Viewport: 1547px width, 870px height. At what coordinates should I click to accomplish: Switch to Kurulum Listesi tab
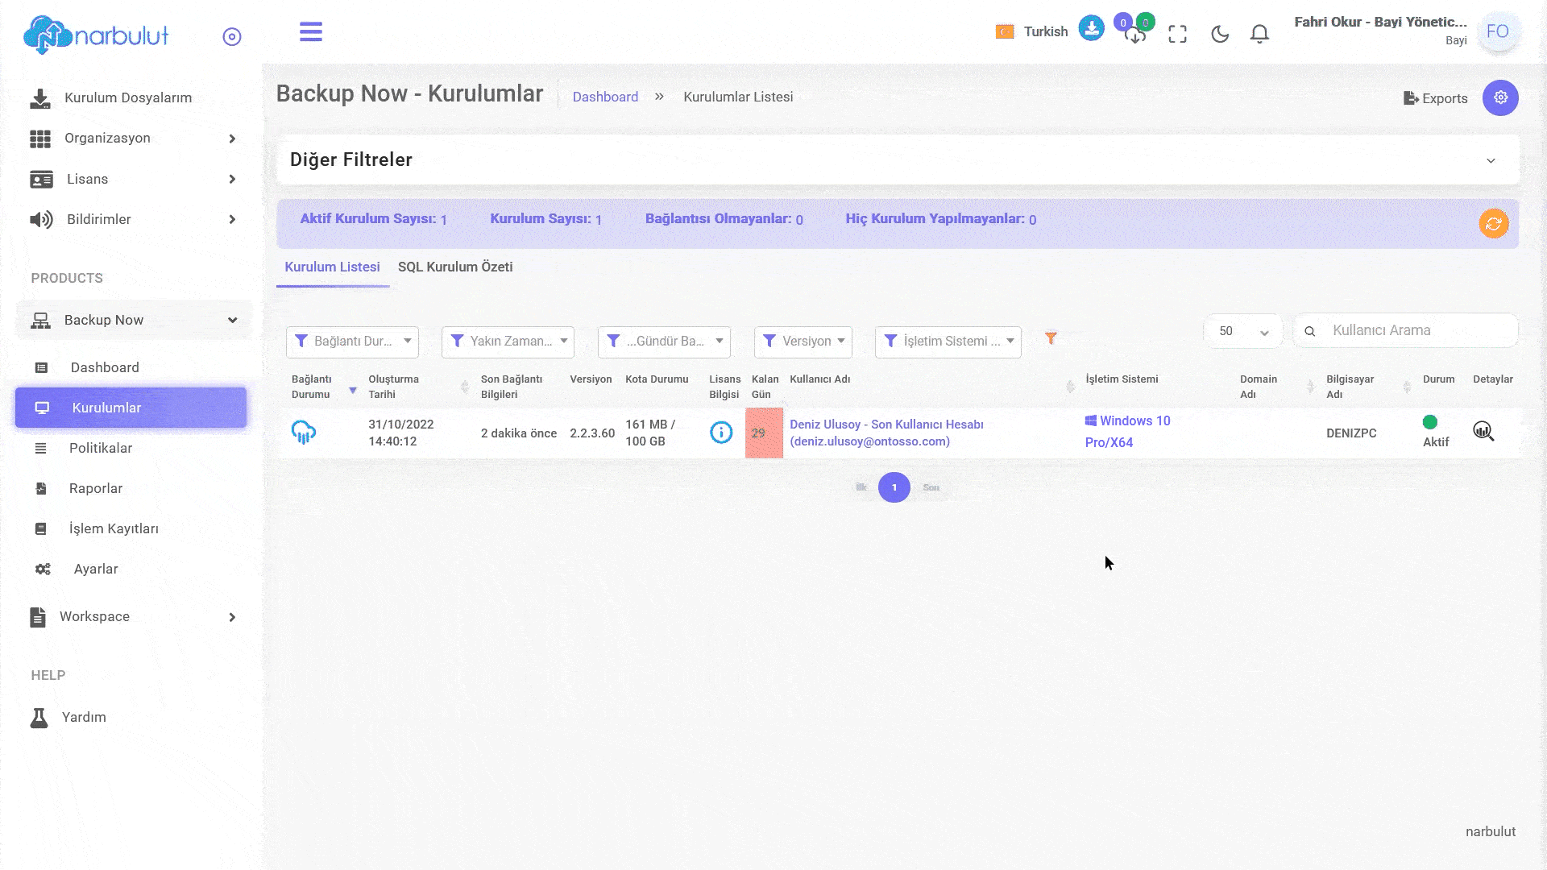(x=332, y=267)
